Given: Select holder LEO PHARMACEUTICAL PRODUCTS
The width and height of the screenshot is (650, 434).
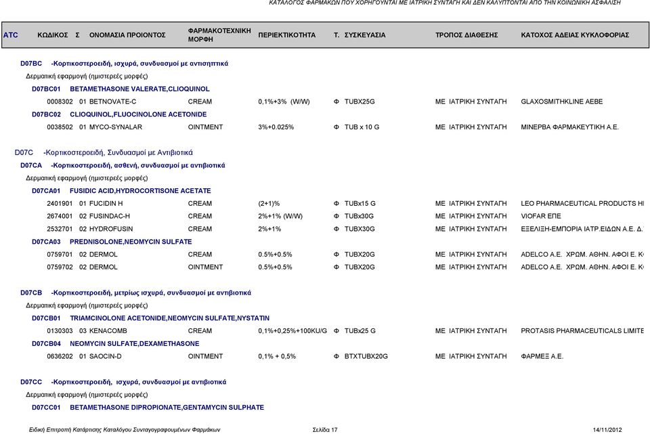Looking at the screenshot, I should [582, 204].
